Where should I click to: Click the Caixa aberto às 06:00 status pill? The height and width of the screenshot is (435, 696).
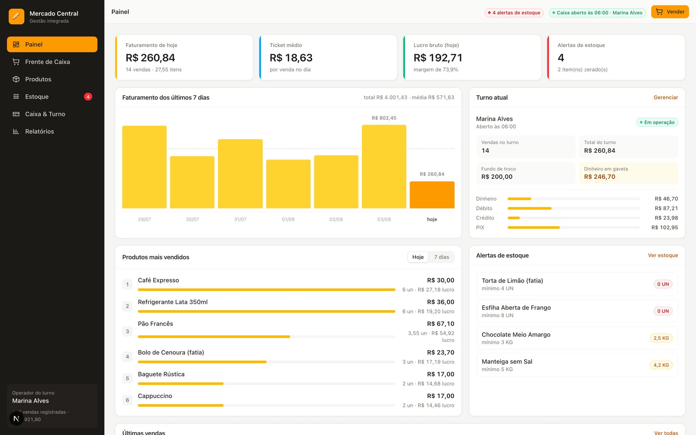[x=597, y=13]
